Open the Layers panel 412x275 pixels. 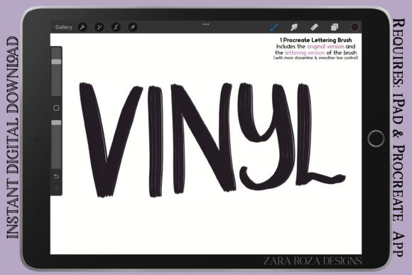coord(335,27)
